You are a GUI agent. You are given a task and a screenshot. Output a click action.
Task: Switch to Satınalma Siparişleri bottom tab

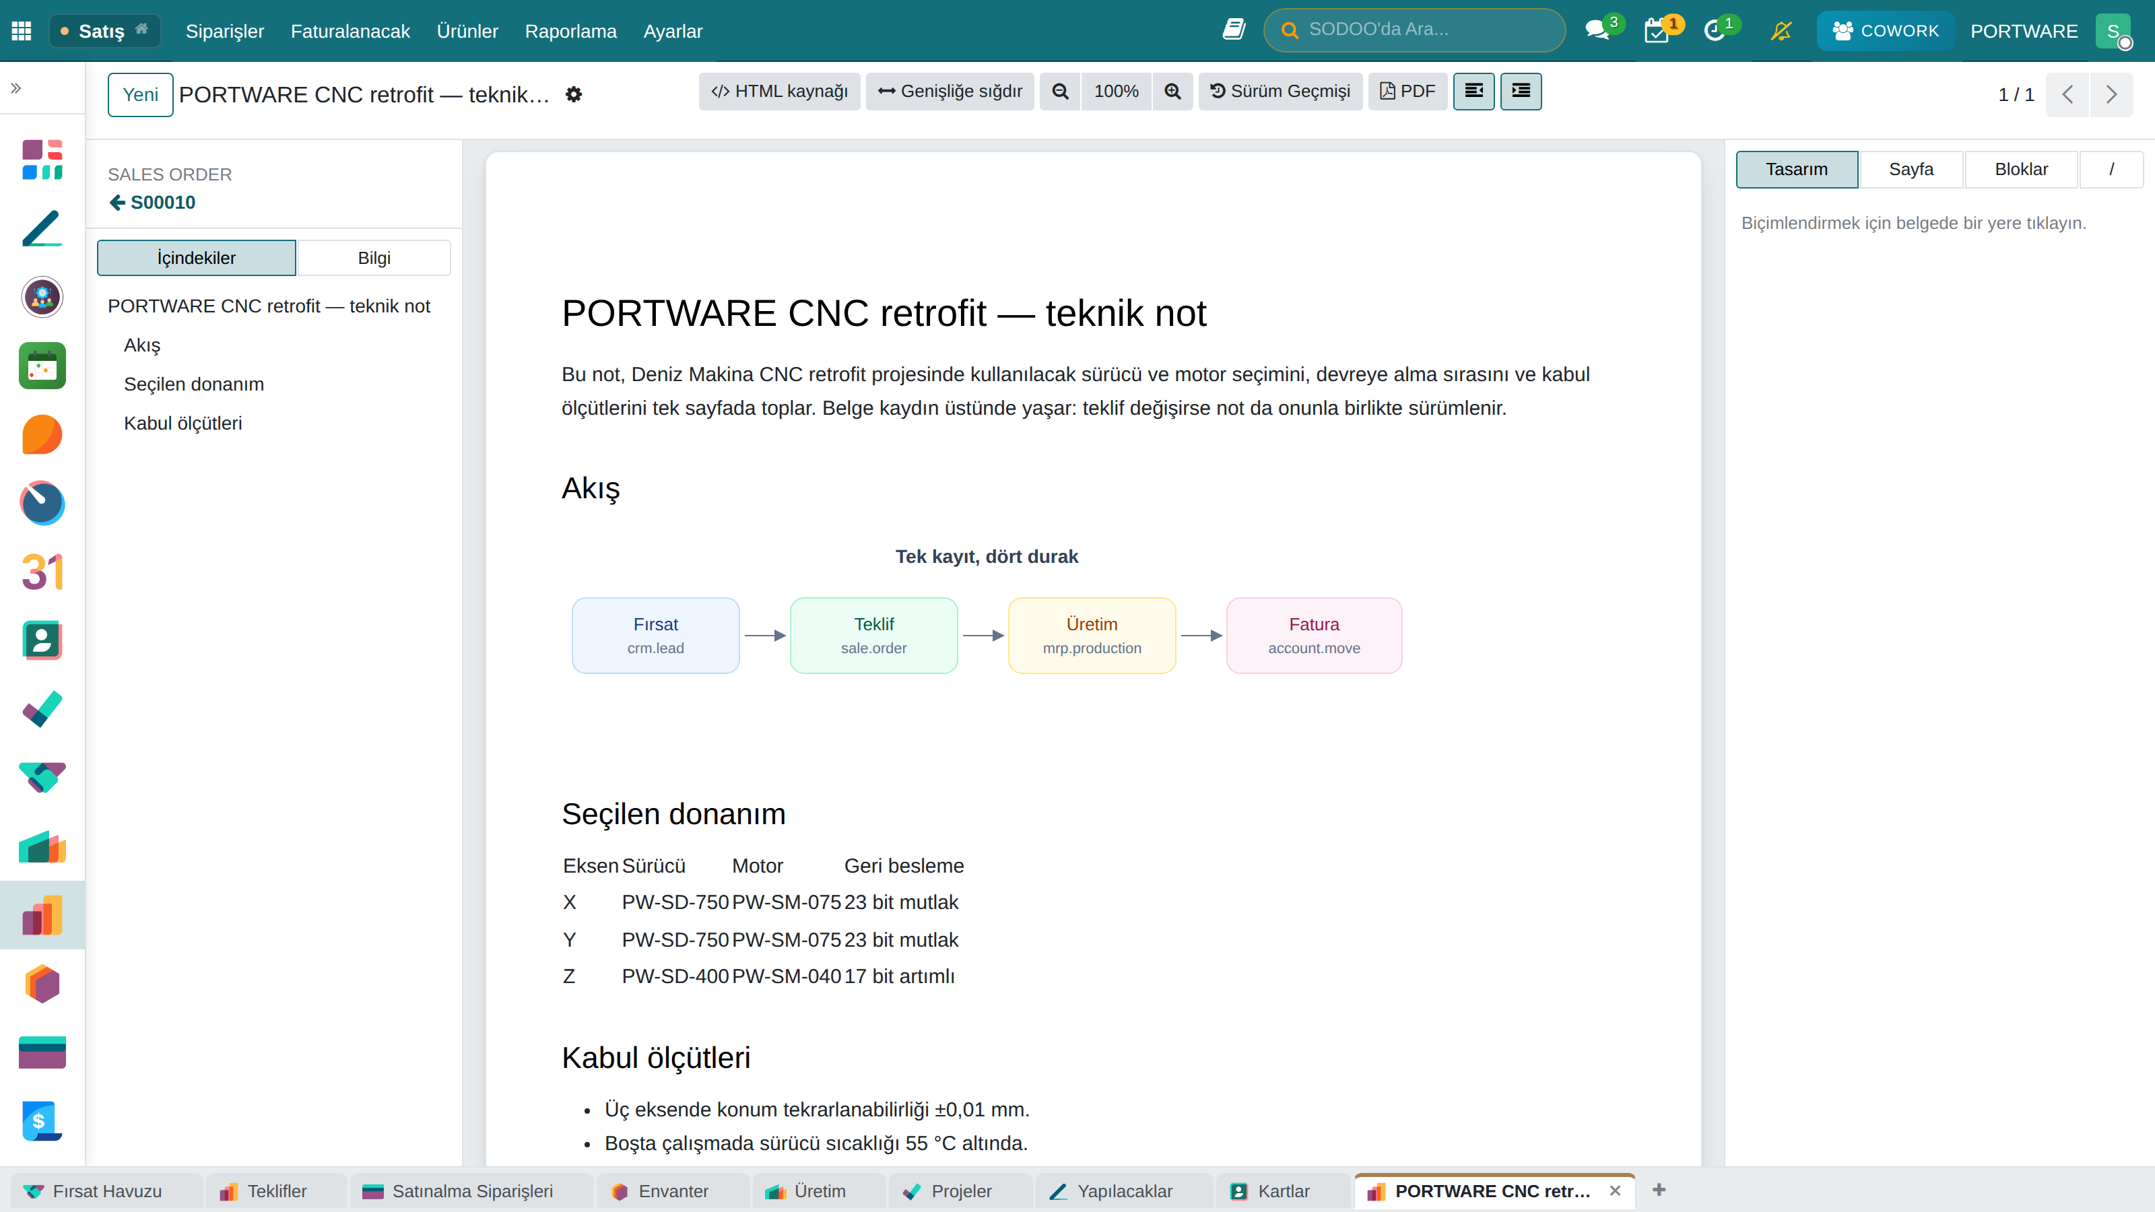472,1191
